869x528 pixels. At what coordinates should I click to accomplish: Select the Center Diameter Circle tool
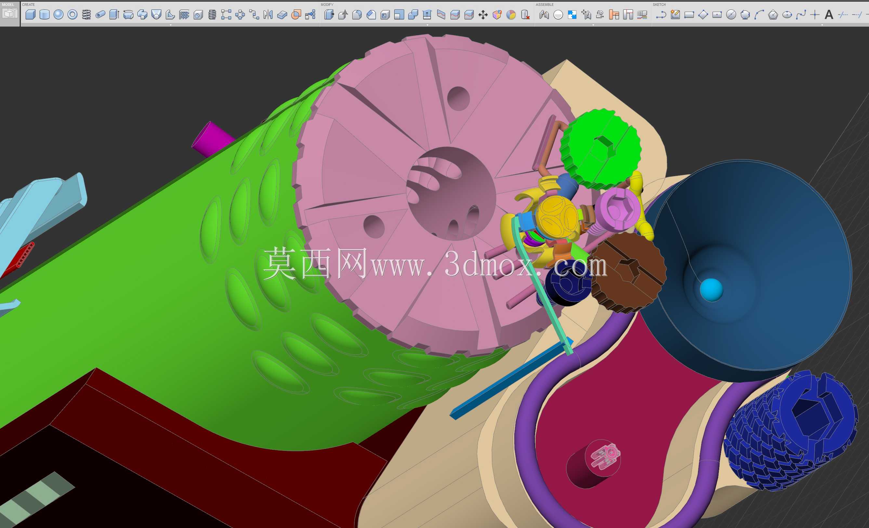tap(731, 14)
